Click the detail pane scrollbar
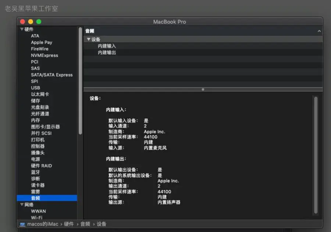The height and width of the screenshot is (232, 331). click(316, 155)
